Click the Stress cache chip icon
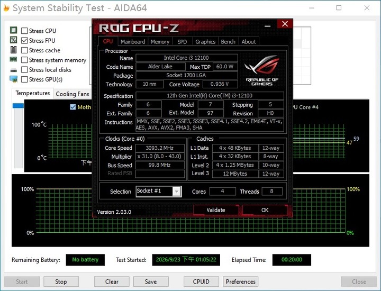The width and height of the screenshot is (381, 291). (x=14, y=50)
